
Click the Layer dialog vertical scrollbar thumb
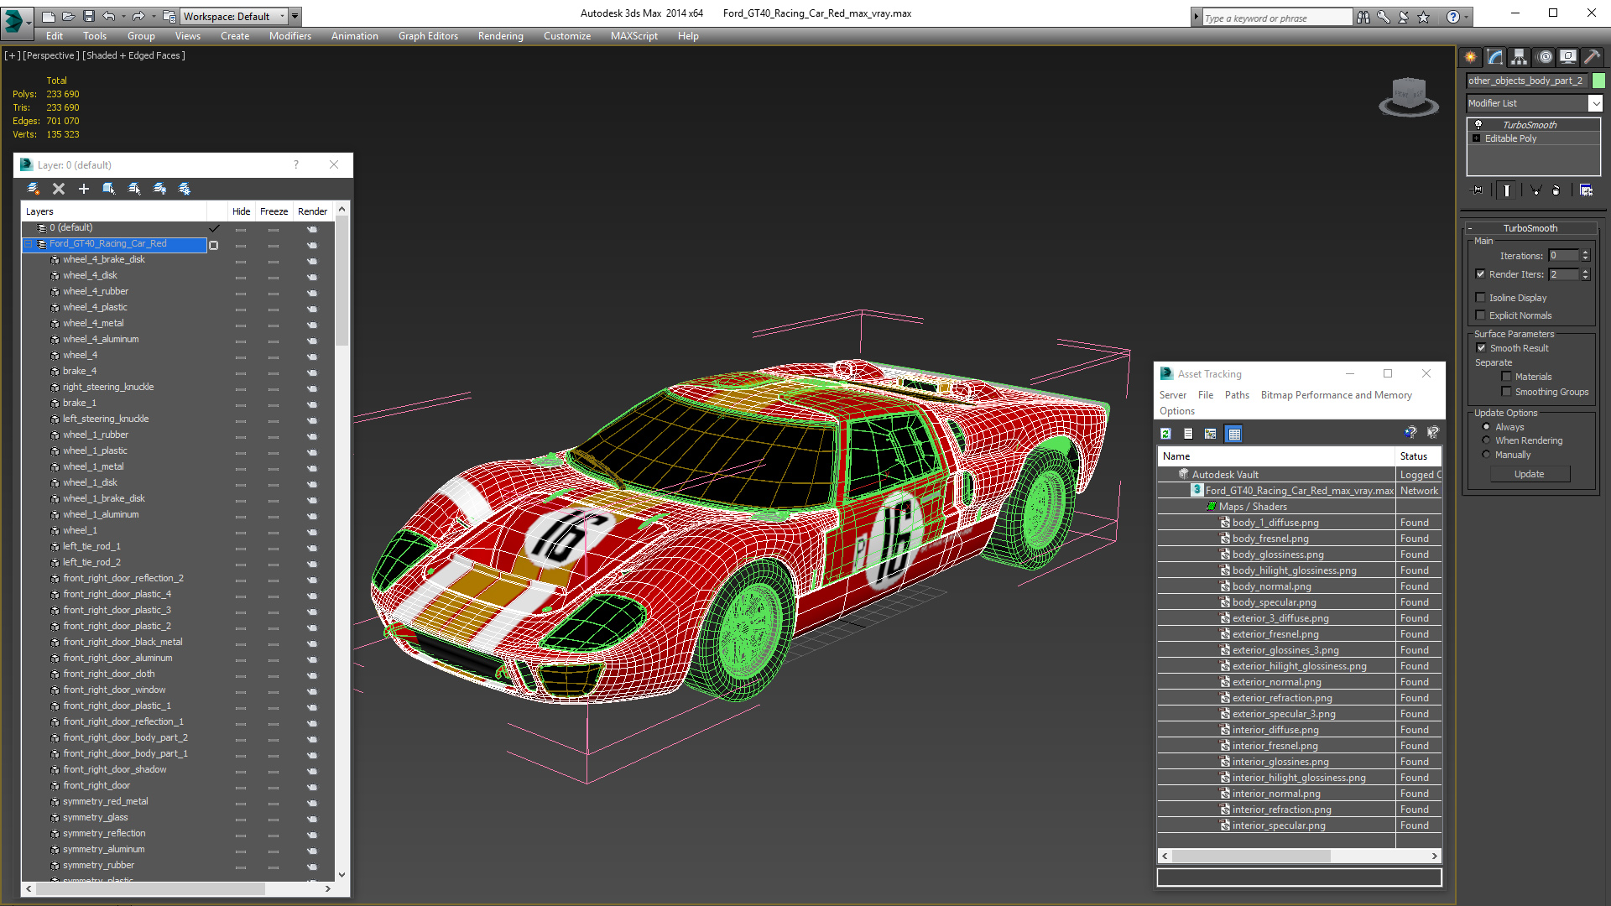click(x=341, y=280)
